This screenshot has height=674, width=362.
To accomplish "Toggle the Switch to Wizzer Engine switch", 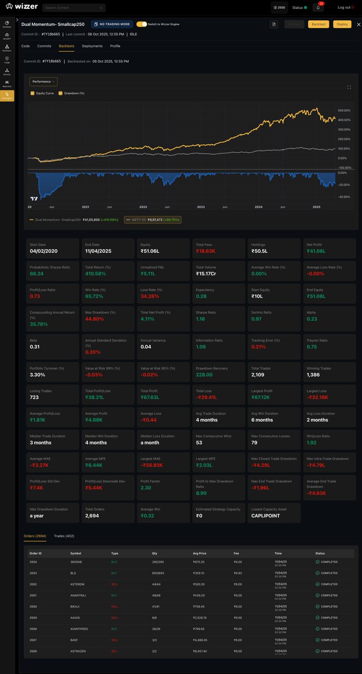I will tap(141, 24).
